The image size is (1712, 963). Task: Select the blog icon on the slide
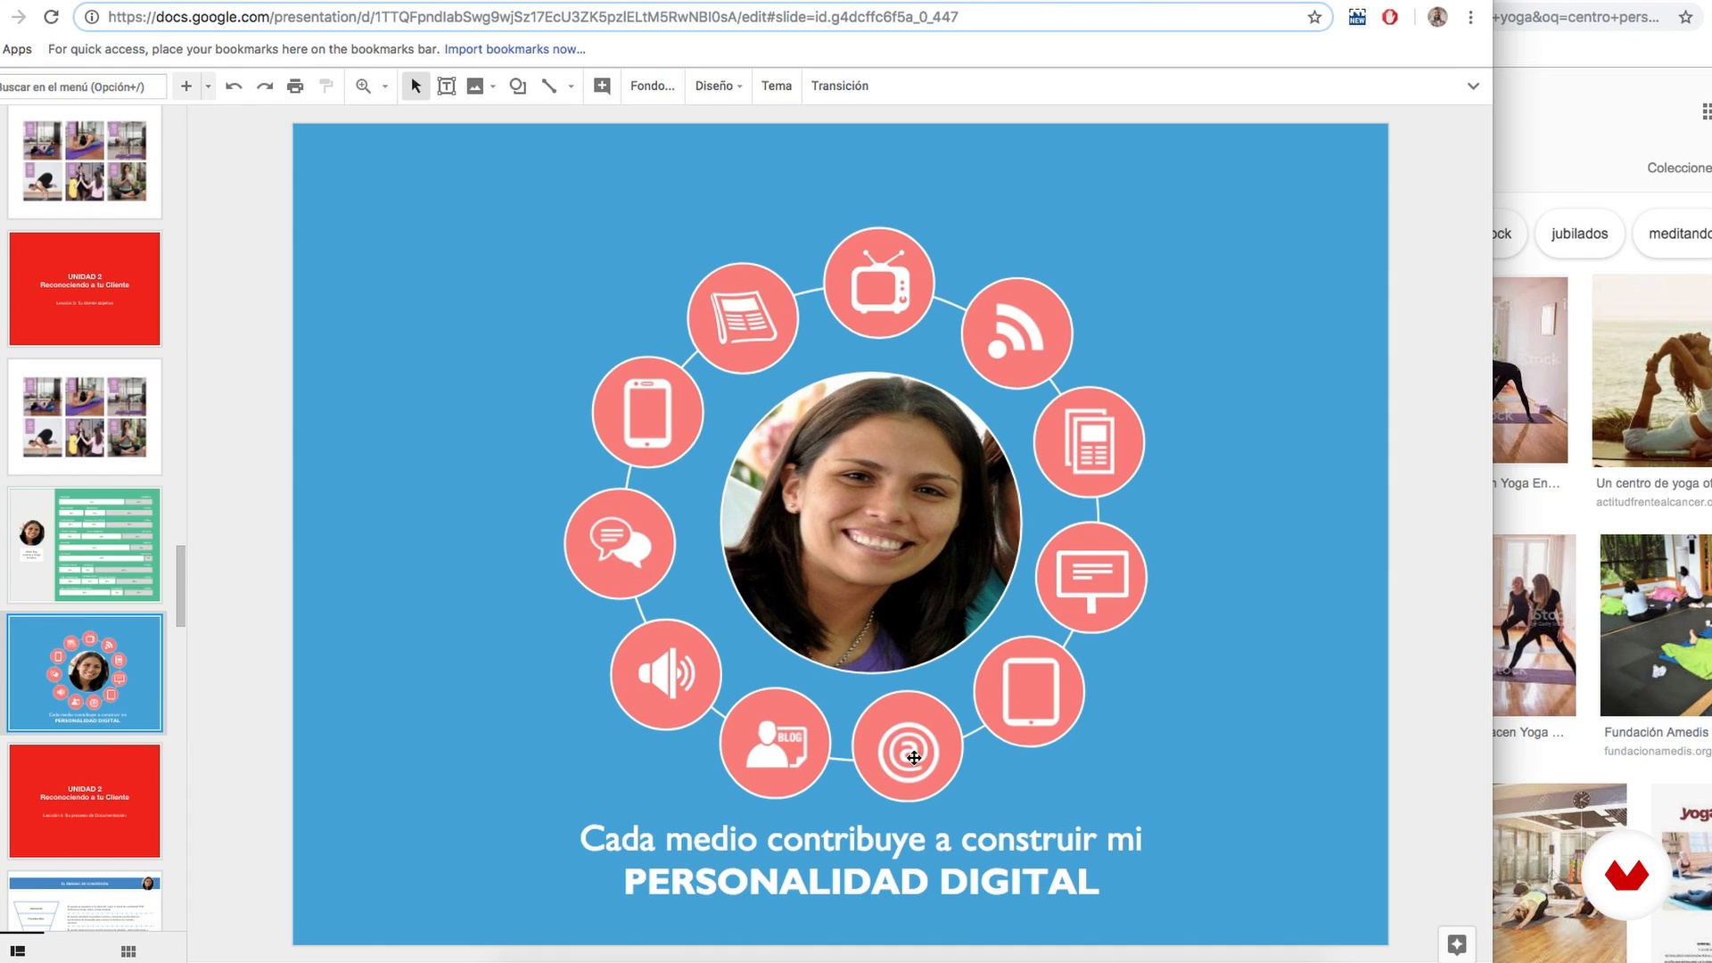tap(775, 742)
